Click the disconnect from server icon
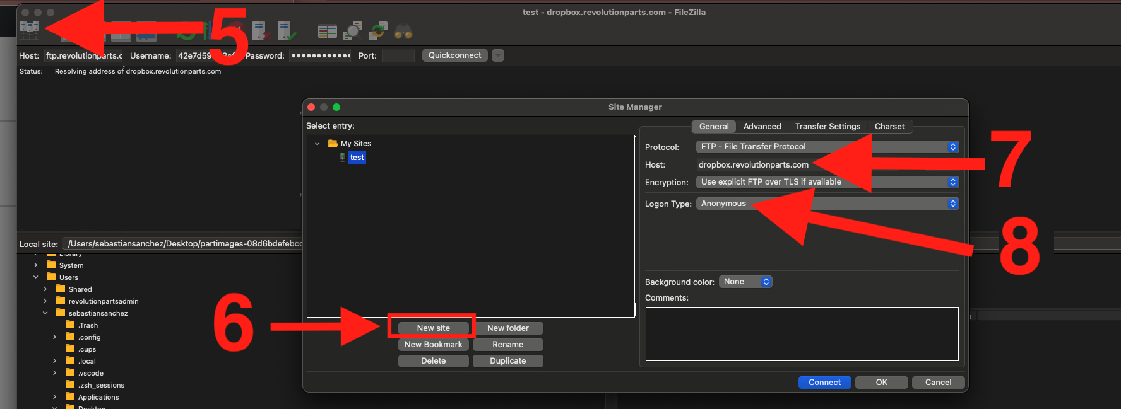Viewport: 1121px width, 409px height. (261, 31)
